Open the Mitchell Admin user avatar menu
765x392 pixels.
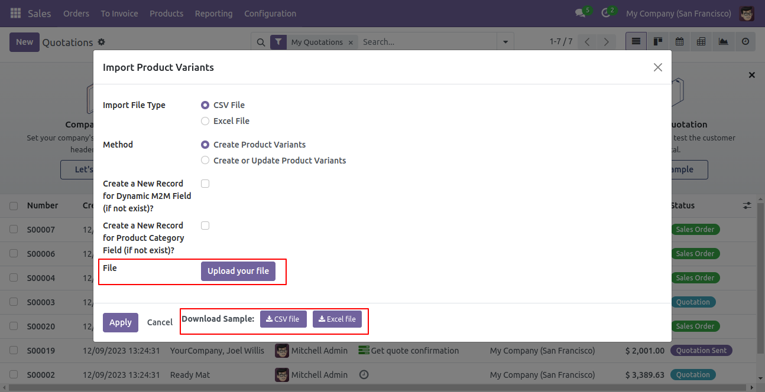click(x=747, y=13)
